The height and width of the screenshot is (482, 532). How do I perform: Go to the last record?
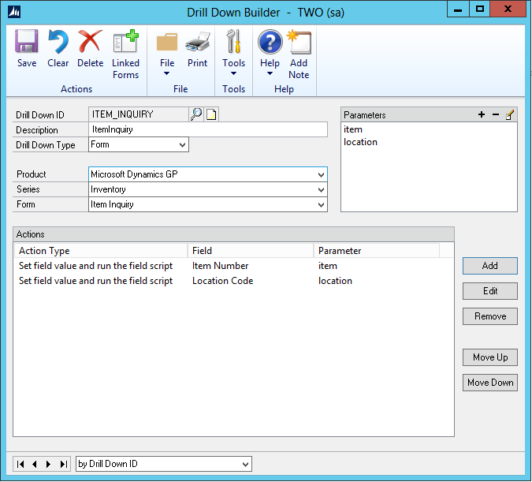point(63,464)
